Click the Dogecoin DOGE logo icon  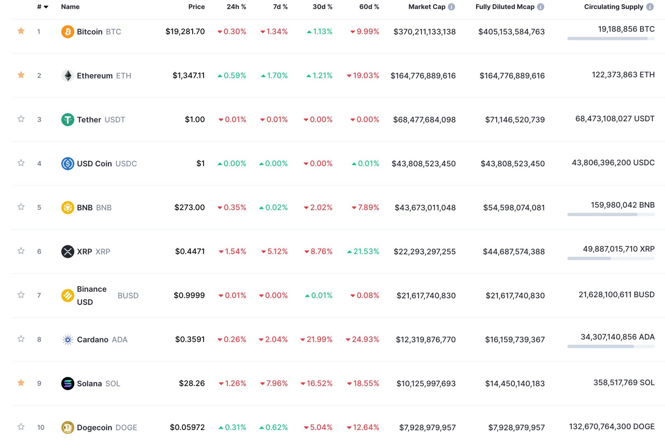(x=68, y=427)
